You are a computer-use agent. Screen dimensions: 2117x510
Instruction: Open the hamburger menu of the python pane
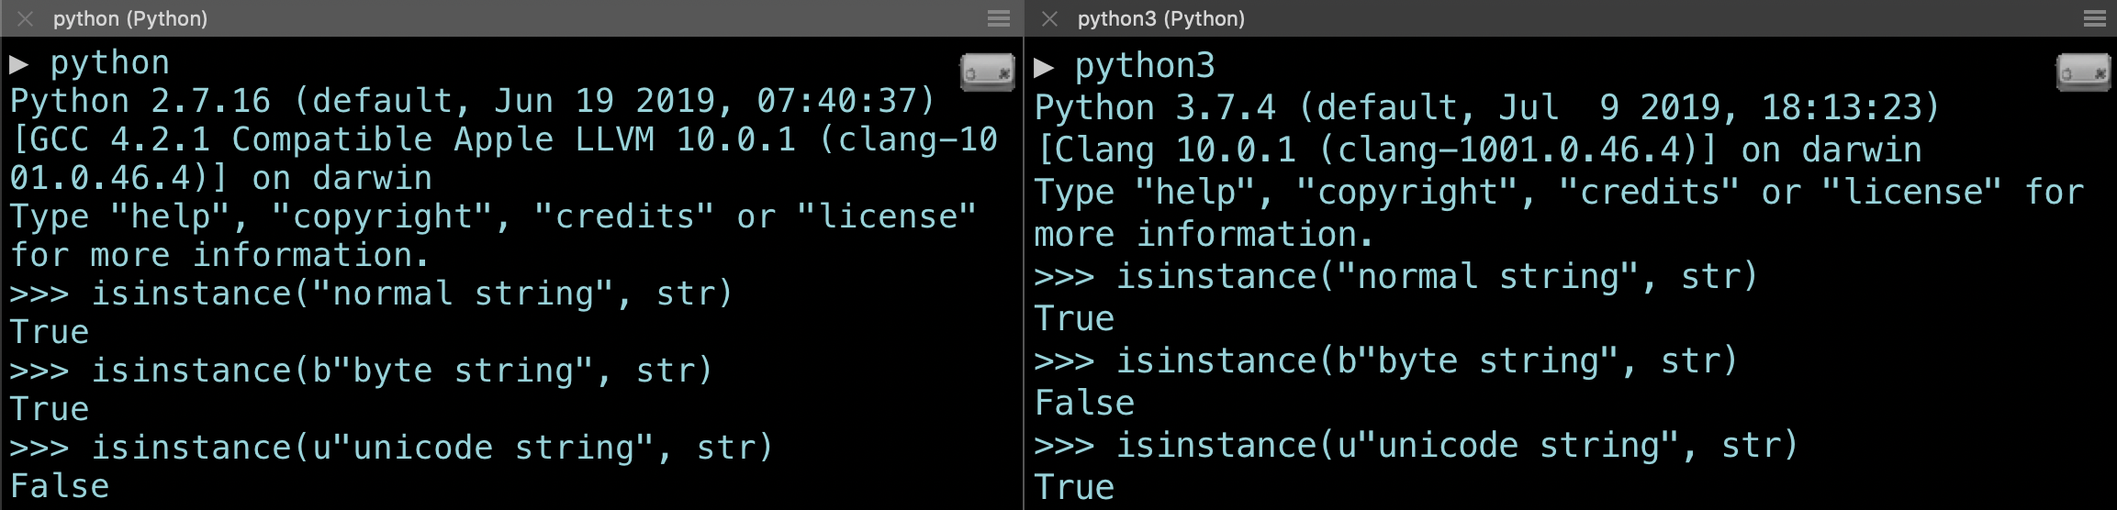click(999, 18)
